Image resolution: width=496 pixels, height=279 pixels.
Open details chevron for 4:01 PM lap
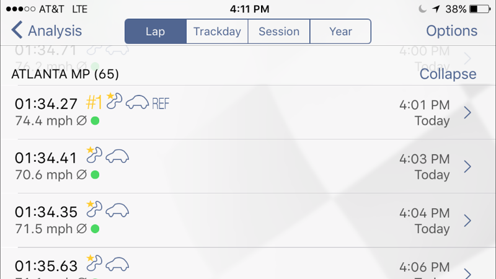pyautogui.click(x=468, y=112)
